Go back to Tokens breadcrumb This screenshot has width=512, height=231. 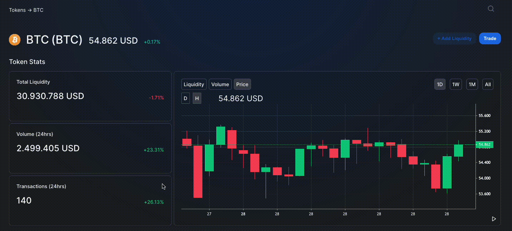18,10
